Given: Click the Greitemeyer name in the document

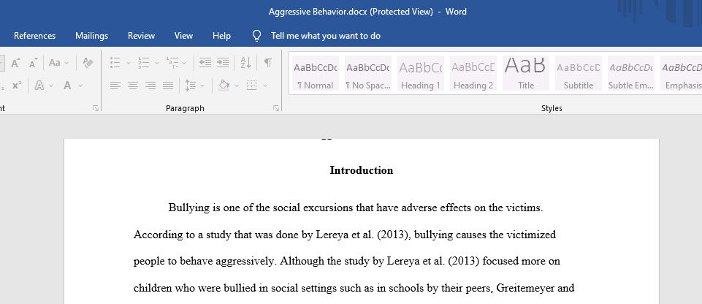Looking at the screenshot, I should (x=524, y=288).
